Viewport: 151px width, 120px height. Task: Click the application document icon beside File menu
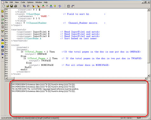pyautogui.click(x=3, y=2)
